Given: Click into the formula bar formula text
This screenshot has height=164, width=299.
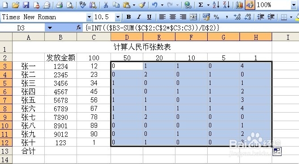Looking at the screenshot, I should [153, 28].
